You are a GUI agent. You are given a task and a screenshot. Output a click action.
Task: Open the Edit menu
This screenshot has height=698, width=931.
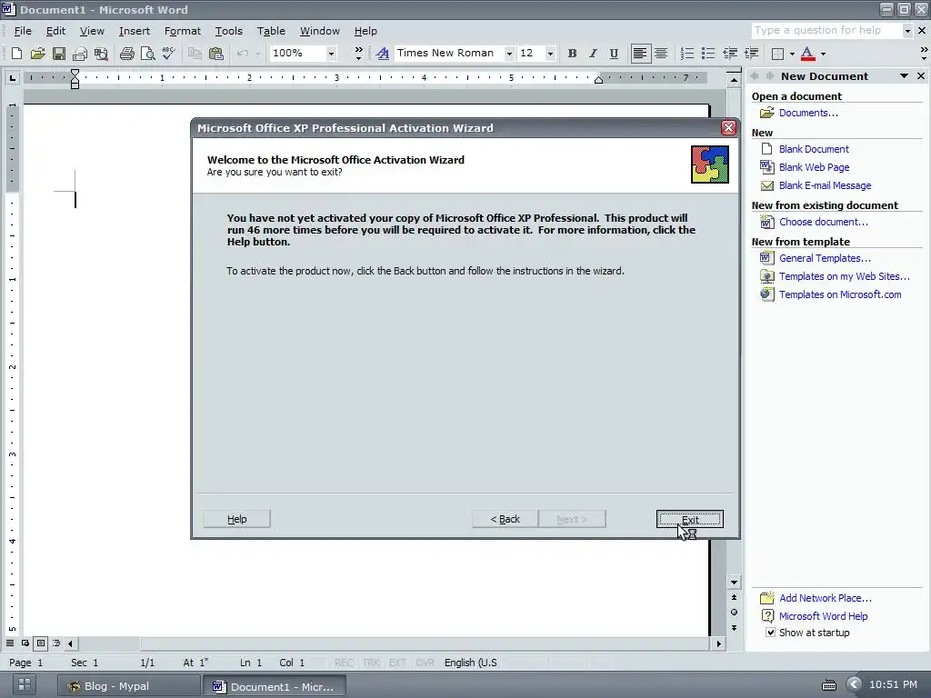(x=55, y=31)
